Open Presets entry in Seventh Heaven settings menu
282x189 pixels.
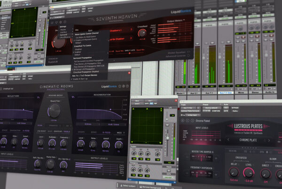(63, 30)
